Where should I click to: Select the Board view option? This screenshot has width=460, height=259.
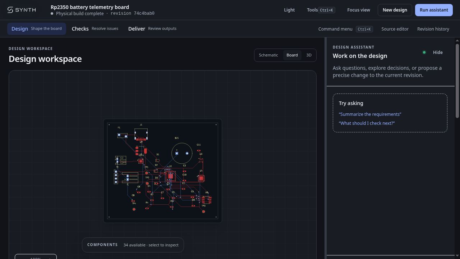(292, 55)
